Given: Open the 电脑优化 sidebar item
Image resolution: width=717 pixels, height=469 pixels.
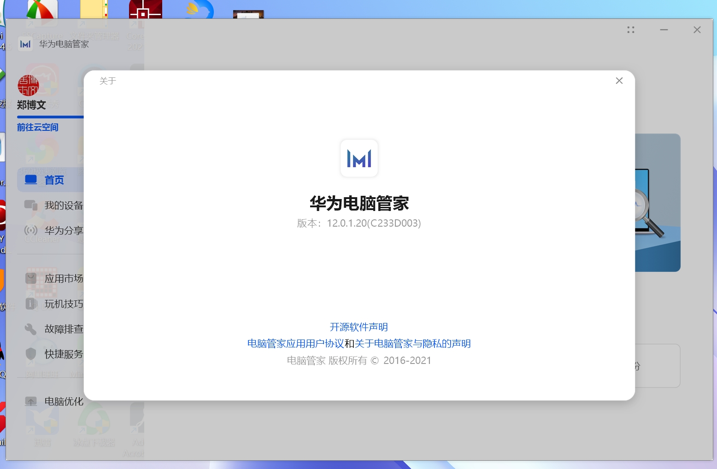Looking at the screenshot, I should (54, 401).
